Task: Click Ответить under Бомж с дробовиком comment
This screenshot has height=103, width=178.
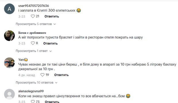Action: (51, 43)
